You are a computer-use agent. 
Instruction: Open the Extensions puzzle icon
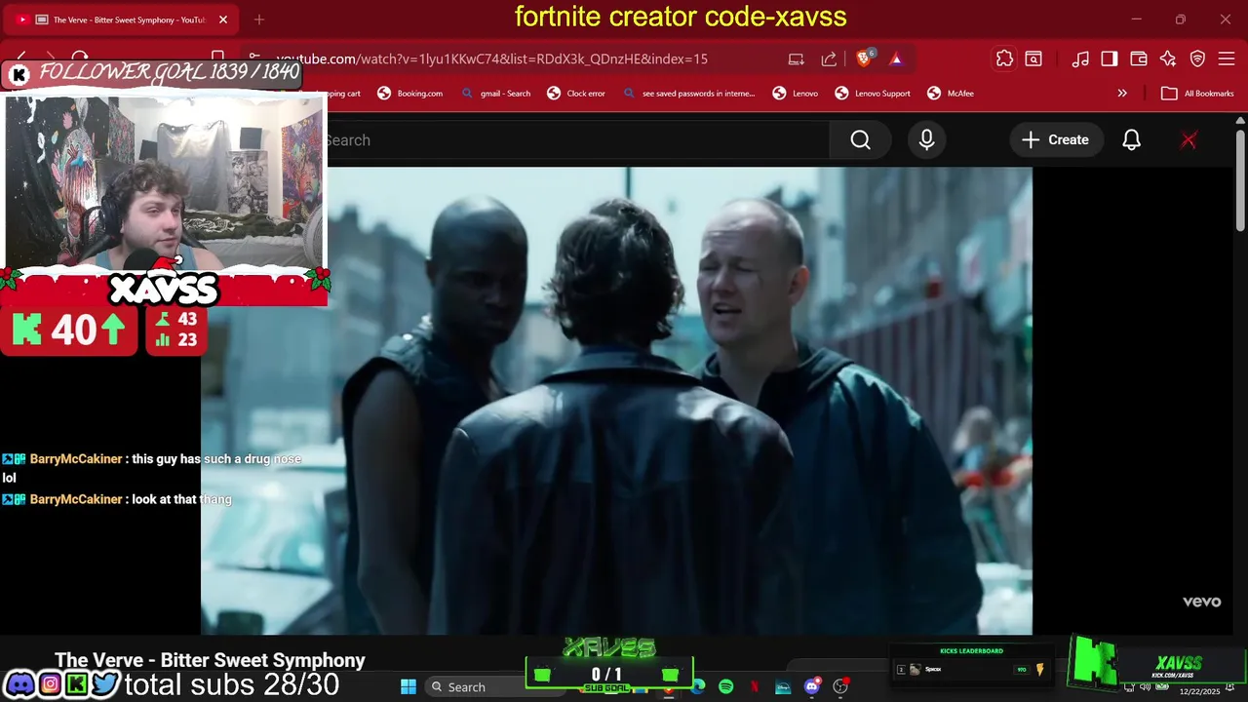[1004, 58]
